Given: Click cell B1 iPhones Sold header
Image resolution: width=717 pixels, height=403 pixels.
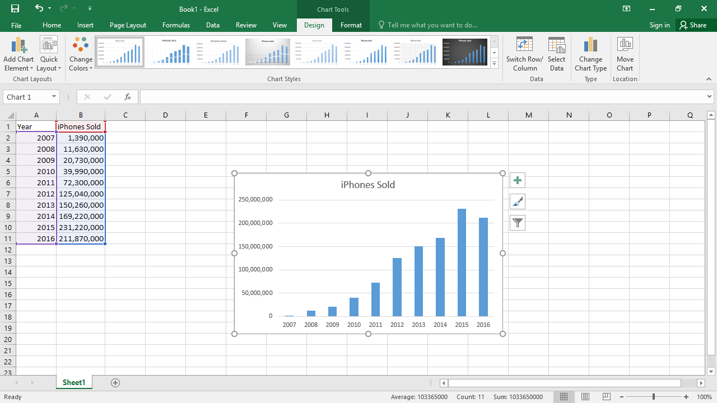Looking at the screenshot, I should pyautogui.click(x=81, y=126).
